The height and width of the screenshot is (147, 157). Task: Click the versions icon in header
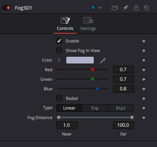point(114,8)
